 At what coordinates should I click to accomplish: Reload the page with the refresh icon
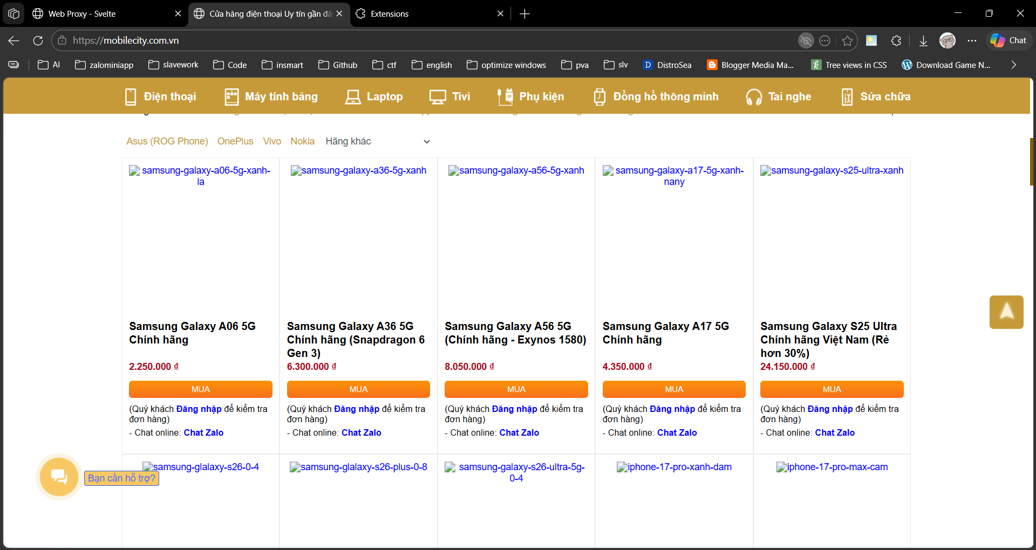(38, 40)
